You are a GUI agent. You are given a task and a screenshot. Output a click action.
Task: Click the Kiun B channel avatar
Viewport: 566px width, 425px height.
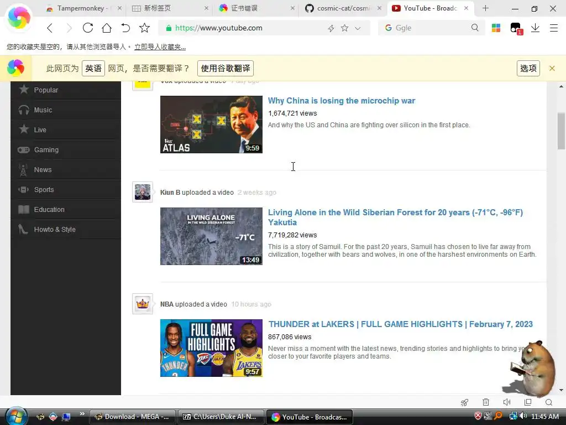click(143, 192)
